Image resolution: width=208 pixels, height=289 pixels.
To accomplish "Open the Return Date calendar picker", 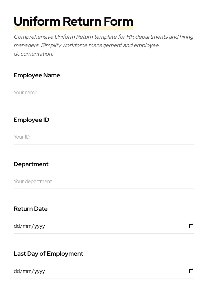I will click(x=191, y=226).
